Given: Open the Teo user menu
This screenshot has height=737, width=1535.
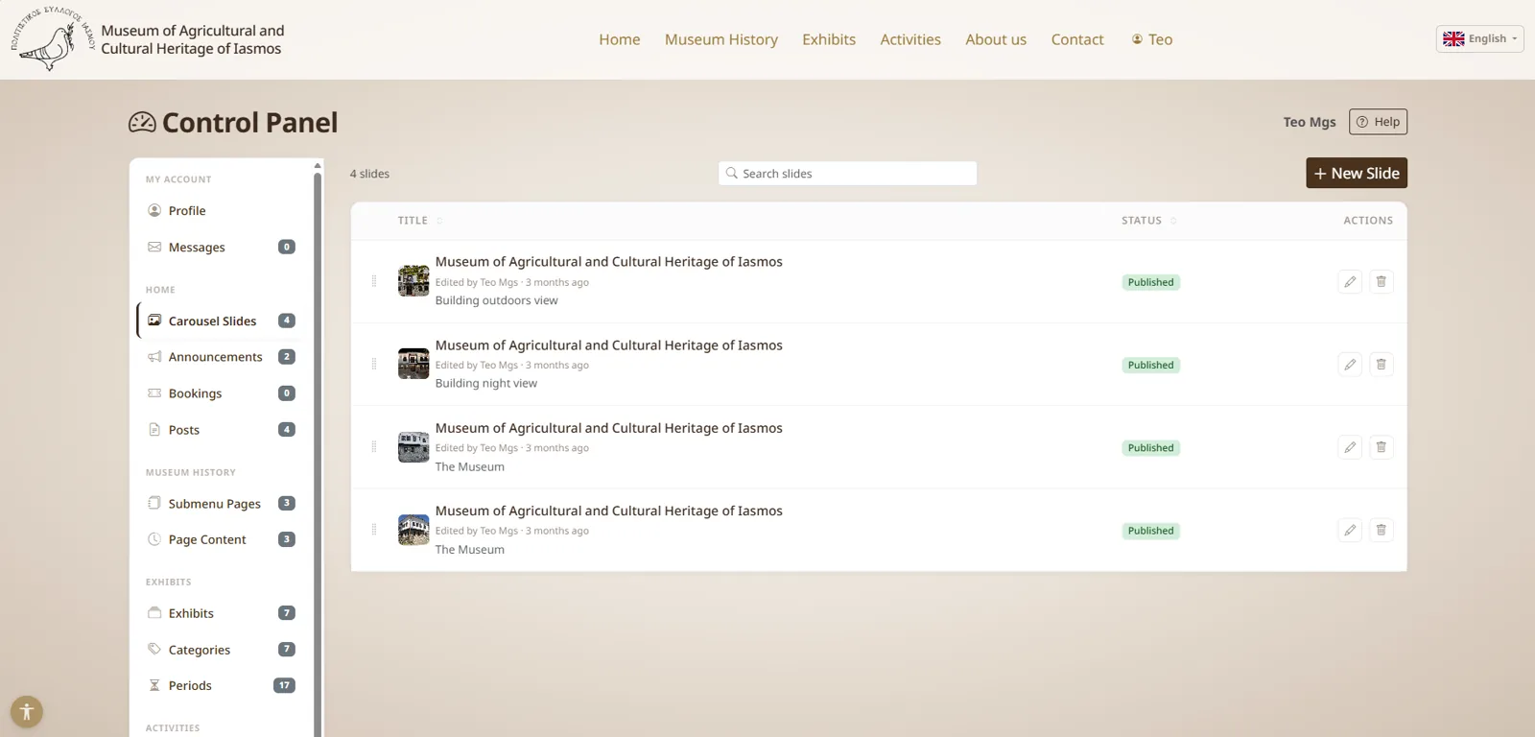Looking at the screenshot, I should click(1152, 39).
